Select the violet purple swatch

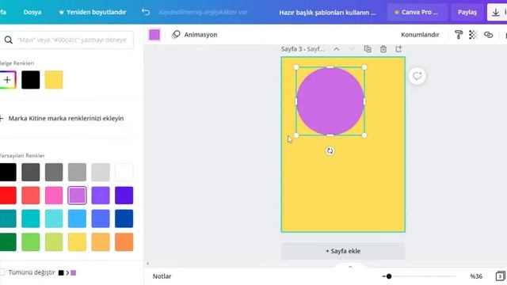pyautogui.click(x=101, y=196)
